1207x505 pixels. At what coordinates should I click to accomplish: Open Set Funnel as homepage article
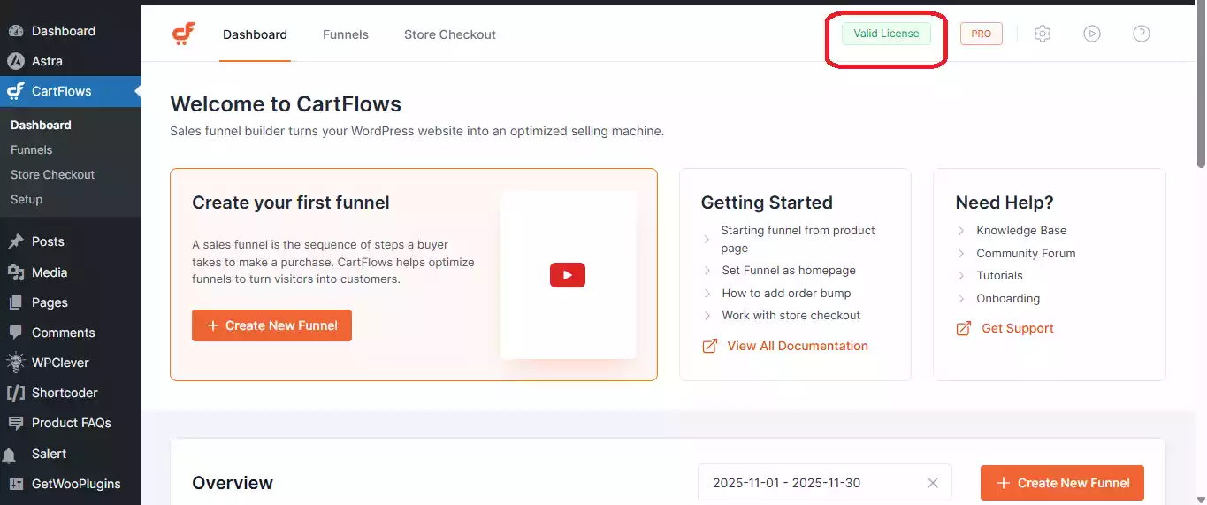click(789, 271)
